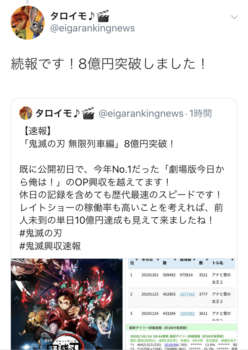This screenshot has height=350, width=248.
Task: Open the hashtag #鬼滅の刃
Action: click(x=41, y=233)
